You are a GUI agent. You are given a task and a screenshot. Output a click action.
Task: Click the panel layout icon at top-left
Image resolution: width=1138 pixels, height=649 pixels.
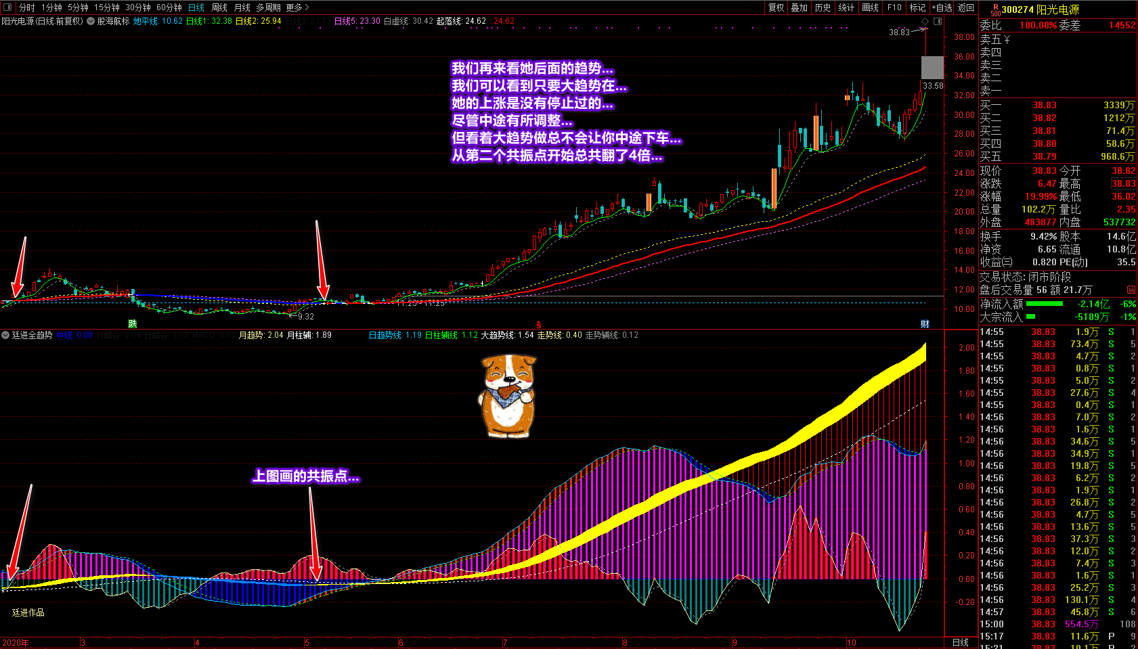coord(8,7)
